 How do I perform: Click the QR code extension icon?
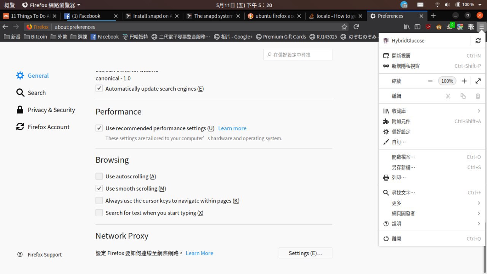pyautogui.click(x=471, y=27)
